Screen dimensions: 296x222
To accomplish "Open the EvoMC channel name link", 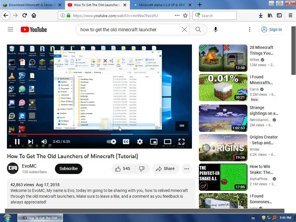I will (x=29, y=166).
